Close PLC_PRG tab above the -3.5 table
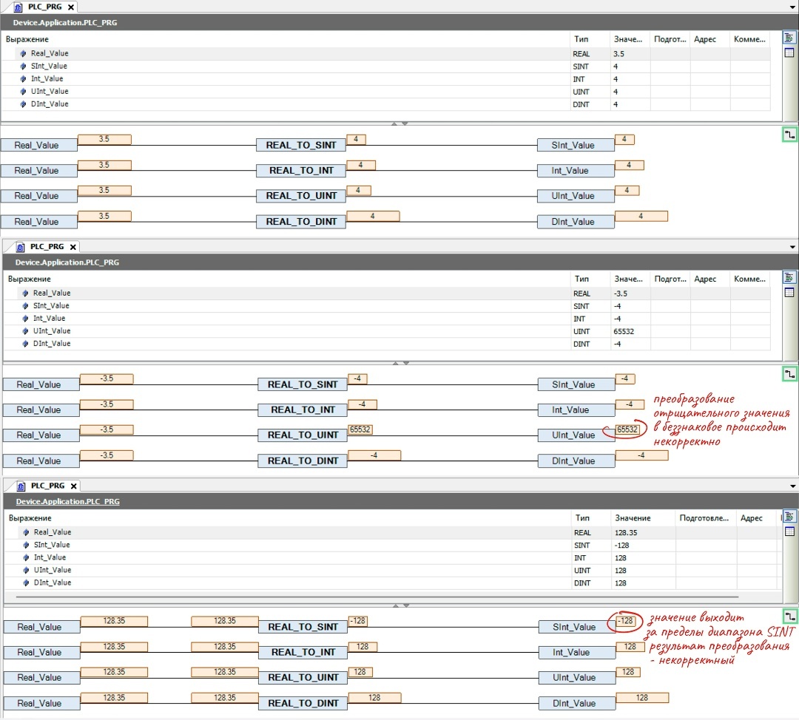Viewport: 799px width, 720px height. (73, 247)
